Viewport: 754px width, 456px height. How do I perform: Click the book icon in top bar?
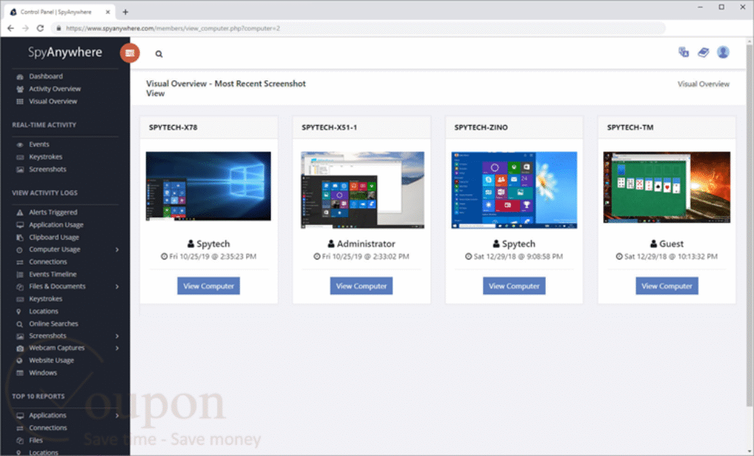703,52
